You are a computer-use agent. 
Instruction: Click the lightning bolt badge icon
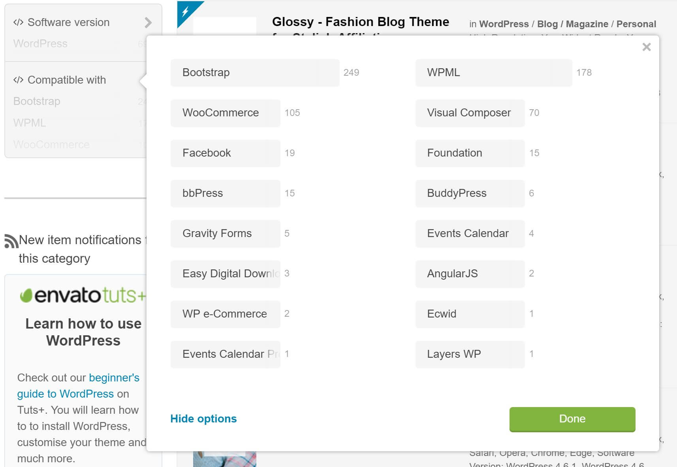point(185,11)
